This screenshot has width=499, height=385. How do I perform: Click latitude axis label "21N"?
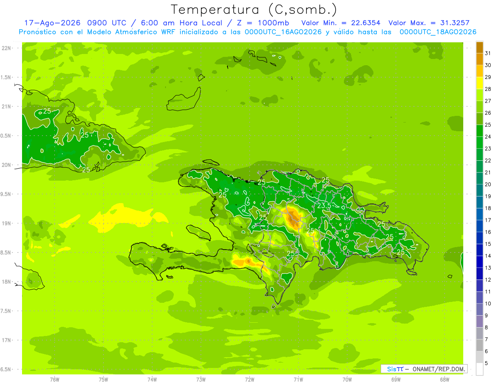click(x=6, y=106)
